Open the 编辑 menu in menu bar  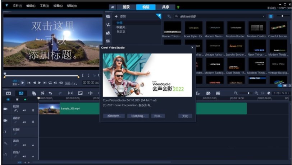tap(31, 6)
